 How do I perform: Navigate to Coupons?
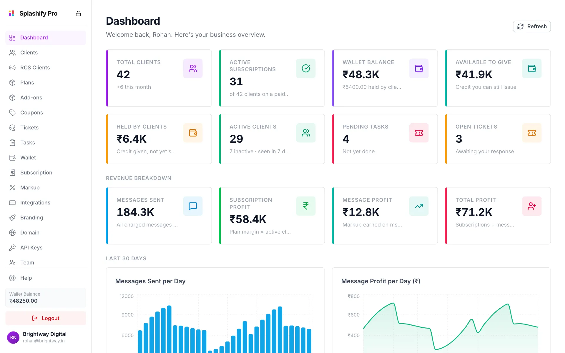(46, 113)
